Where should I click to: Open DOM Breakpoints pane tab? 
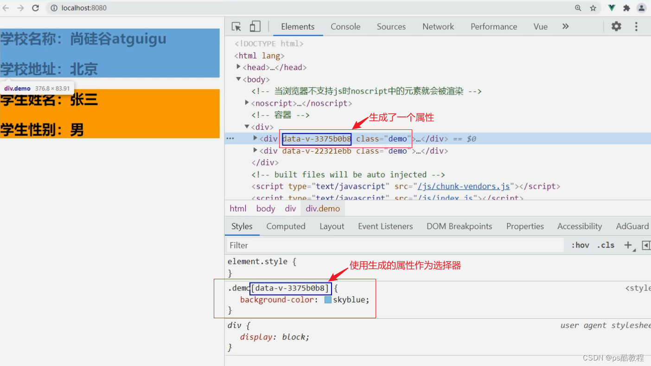[460, 226]
